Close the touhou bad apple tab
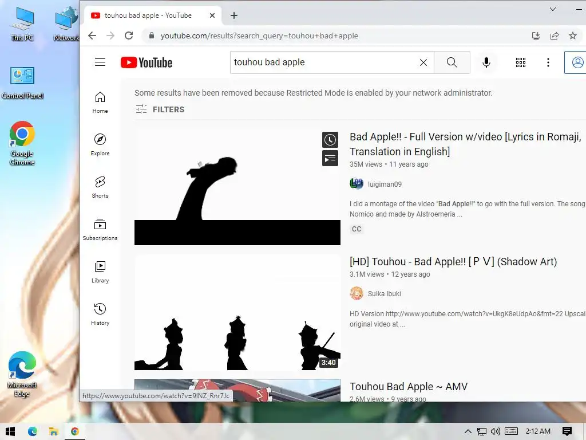 (212, 15)
